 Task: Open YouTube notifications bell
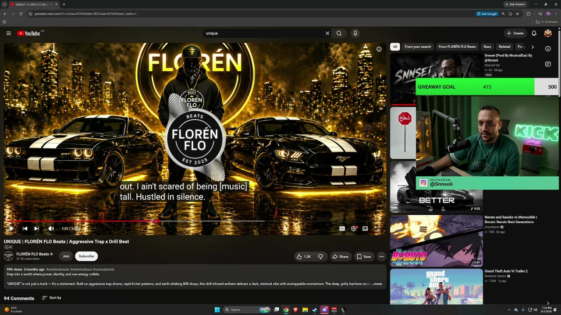[534, 33]
